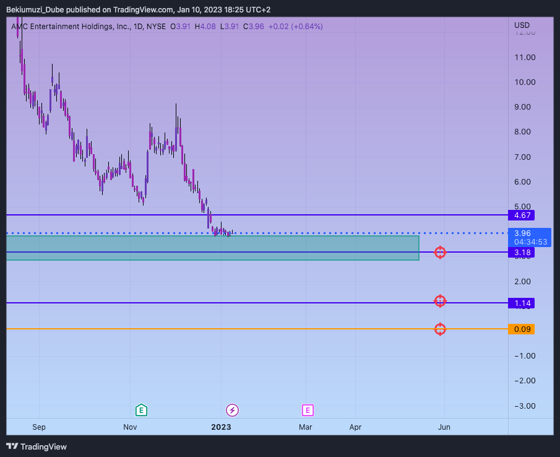The width and height of the screenshot is (560, 457).
Task: Select the 1.14 price label
Action: point(522,303)
